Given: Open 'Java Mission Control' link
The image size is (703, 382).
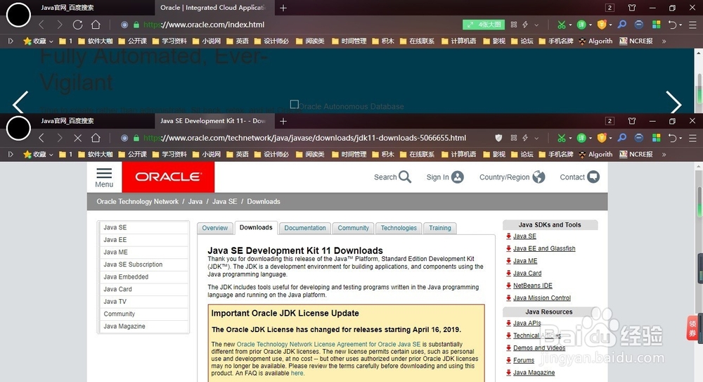Looking at the screenshot, I should coord(542,298).
